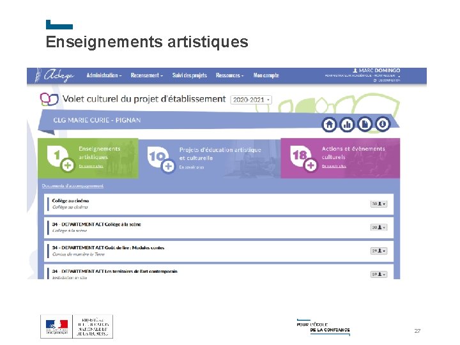Click En savoir plus under Projets d'éducation
Image resolution: width=460 pixels, height=345 pixels.
[x=192, y=167]
